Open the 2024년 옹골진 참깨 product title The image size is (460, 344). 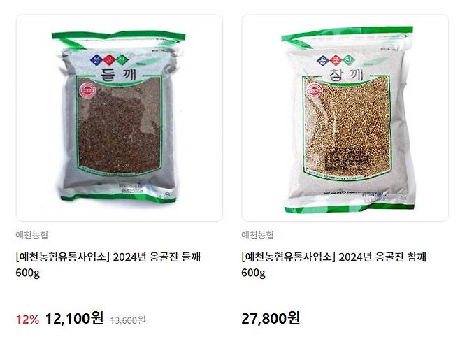click(x=334, y=265)
